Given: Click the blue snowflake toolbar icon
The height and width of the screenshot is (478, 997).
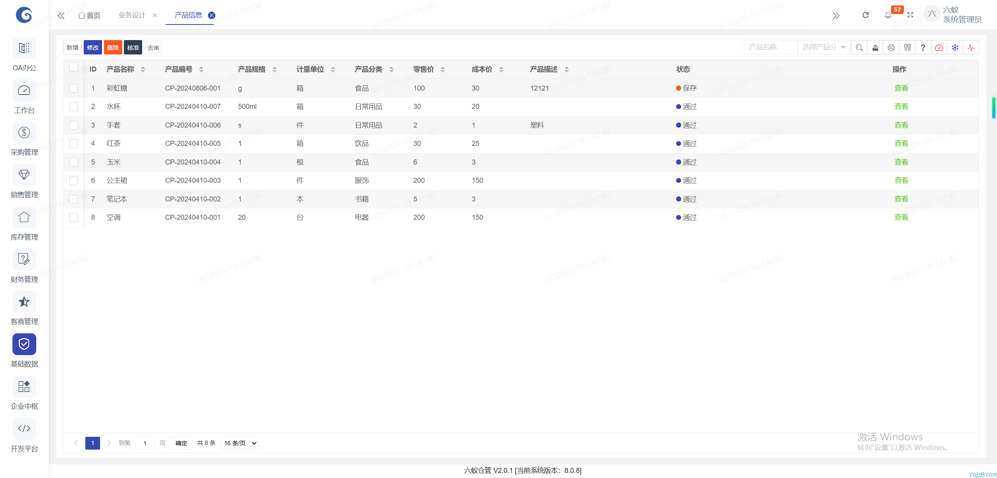Looking at the screenshot, I should pyautogui.click(x=955, y=47).
